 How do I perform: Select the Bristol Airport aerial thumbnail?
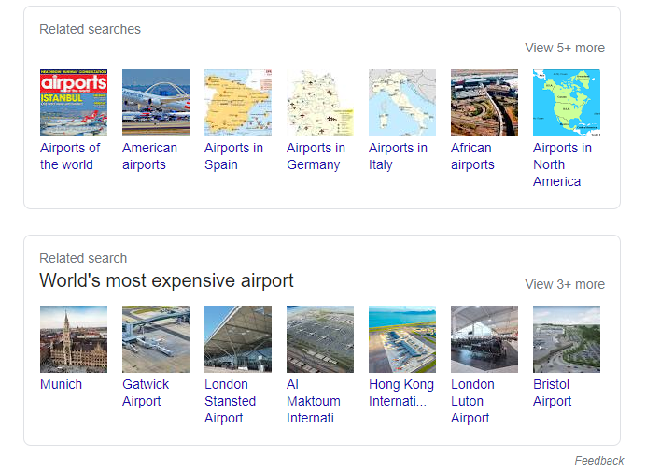567,339
